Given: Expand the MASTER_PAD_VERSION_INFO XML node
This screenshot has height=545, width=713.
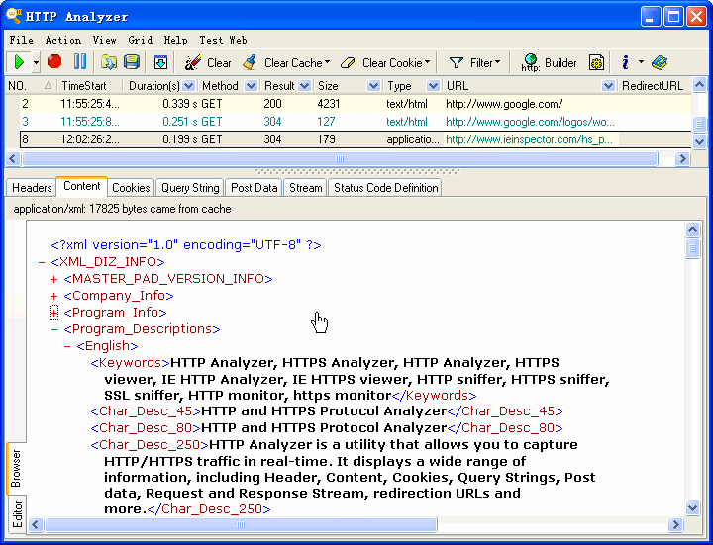Looking at the screenshot, I should [x=54, y=279].
